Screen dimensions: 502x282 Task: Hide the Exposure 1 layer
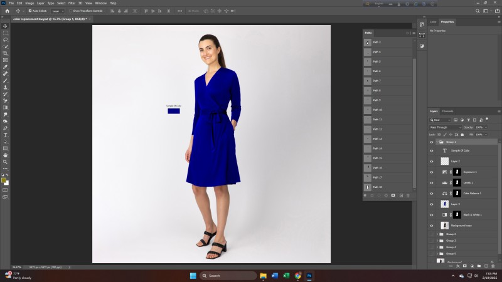[431, 172]
